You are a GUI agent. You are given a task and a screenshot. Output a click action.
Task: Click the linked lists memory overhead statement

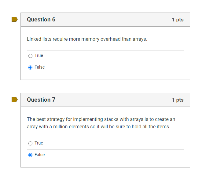tap(87, 39)
